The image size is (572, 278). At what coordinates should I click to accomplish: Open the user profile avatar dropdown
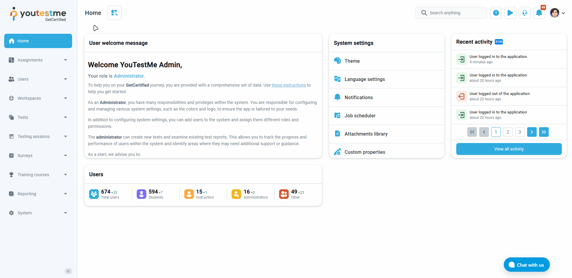click(x=557, y=13)
